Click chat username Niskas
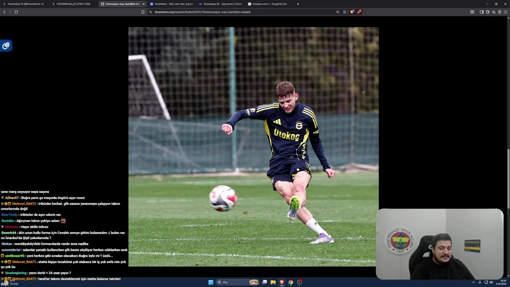Viewport: 510px width, 287px height. click(7, 244)
